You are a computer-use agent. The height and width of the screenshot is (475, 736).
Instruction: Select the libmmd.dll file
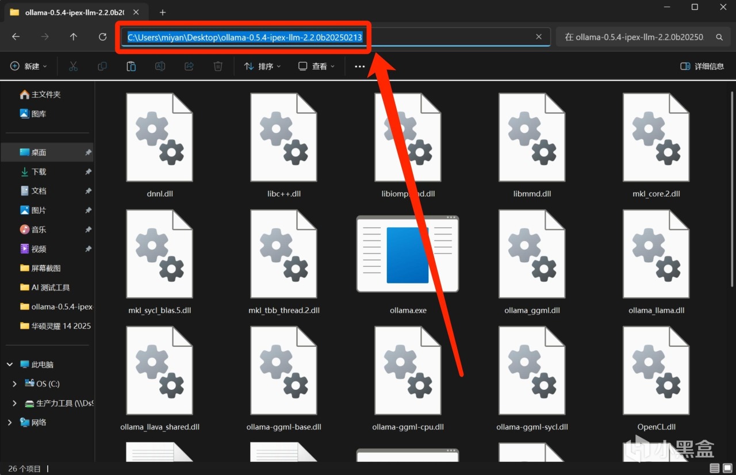click(532, 146)
